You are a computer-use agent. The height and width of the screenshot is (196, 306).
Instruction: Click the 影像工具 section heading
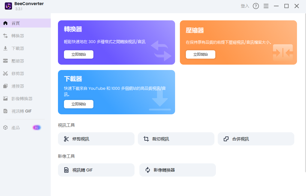pos(66,156)
